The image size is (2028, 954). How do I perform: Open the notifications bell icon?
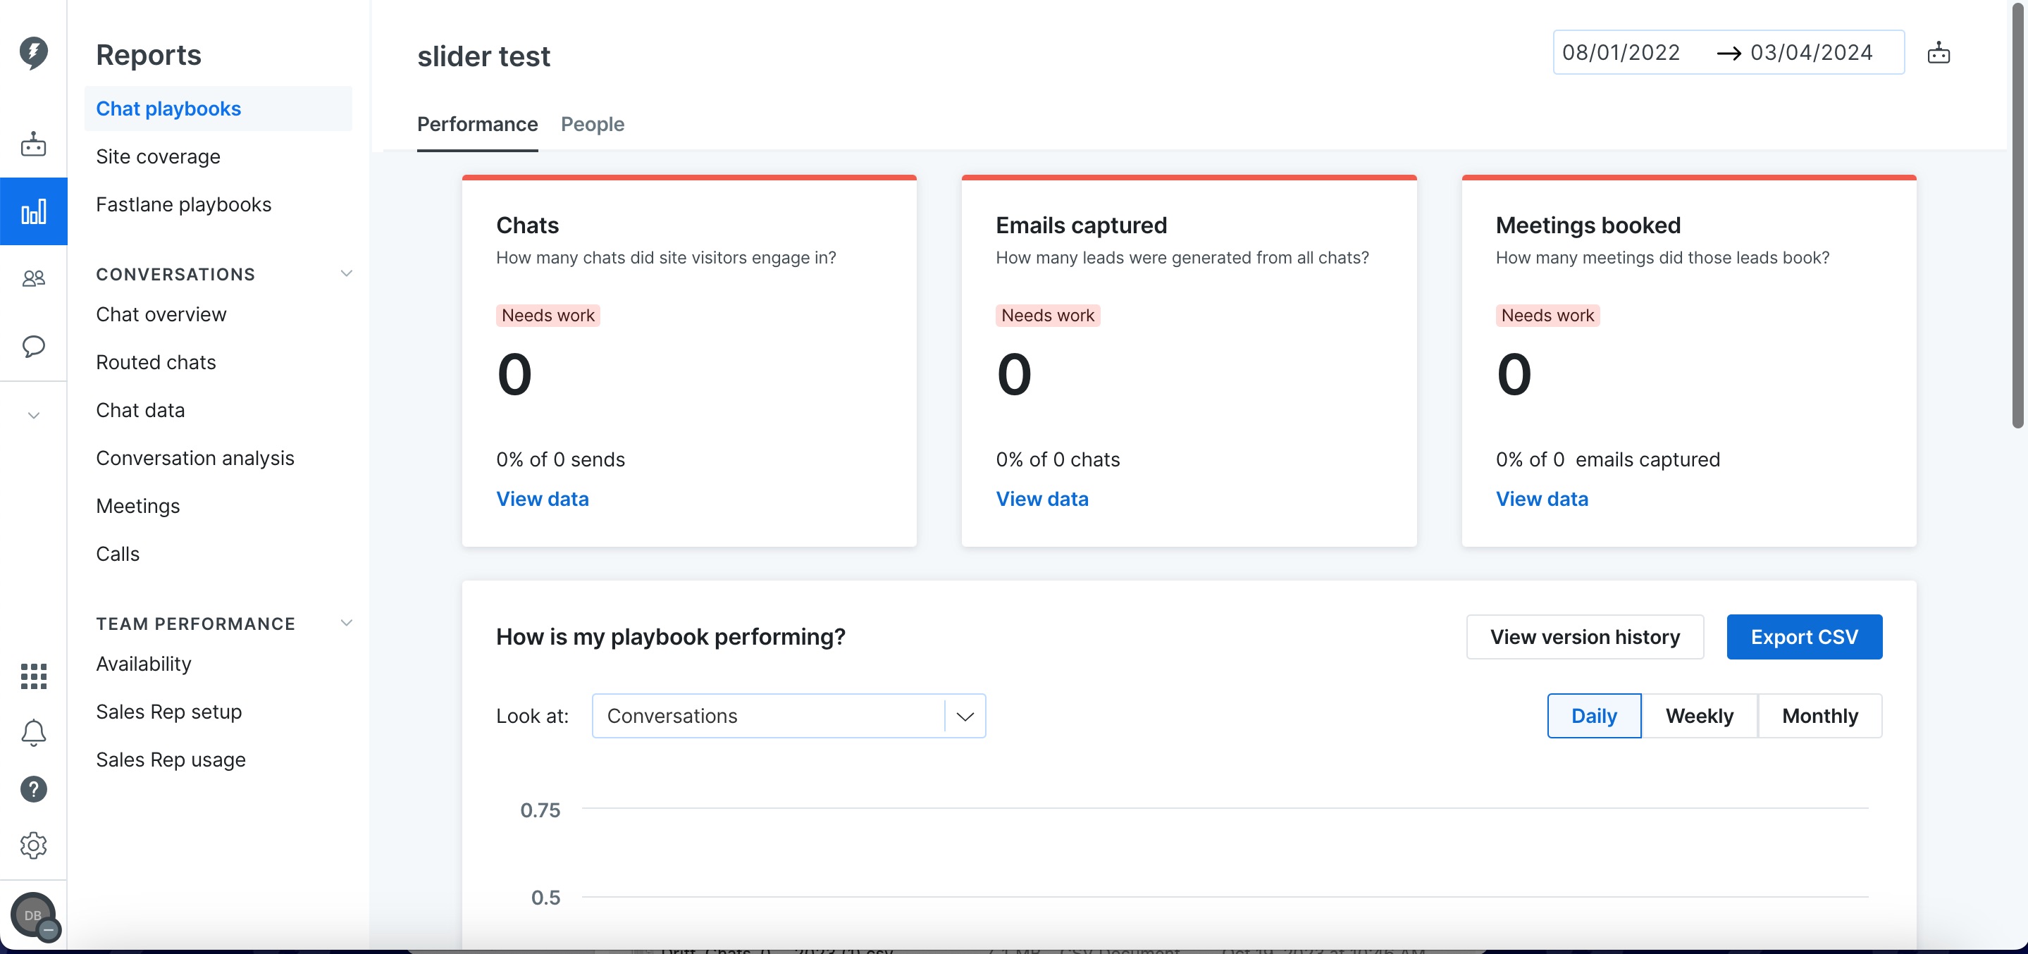click(x=33, y=733)
